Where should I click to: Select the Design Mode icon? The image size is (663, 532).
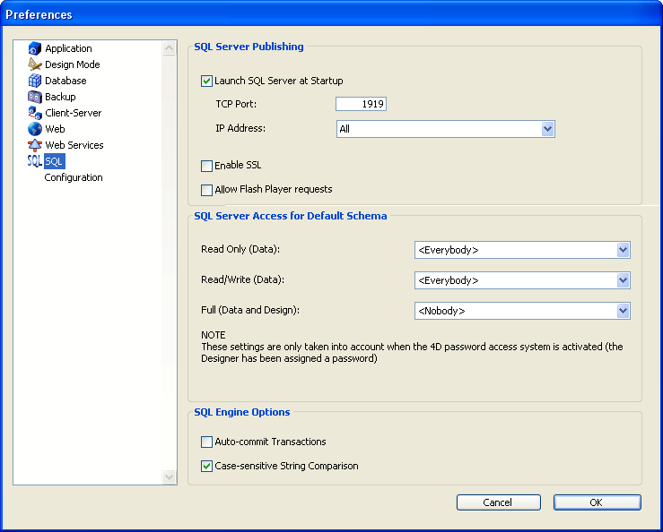35,64
